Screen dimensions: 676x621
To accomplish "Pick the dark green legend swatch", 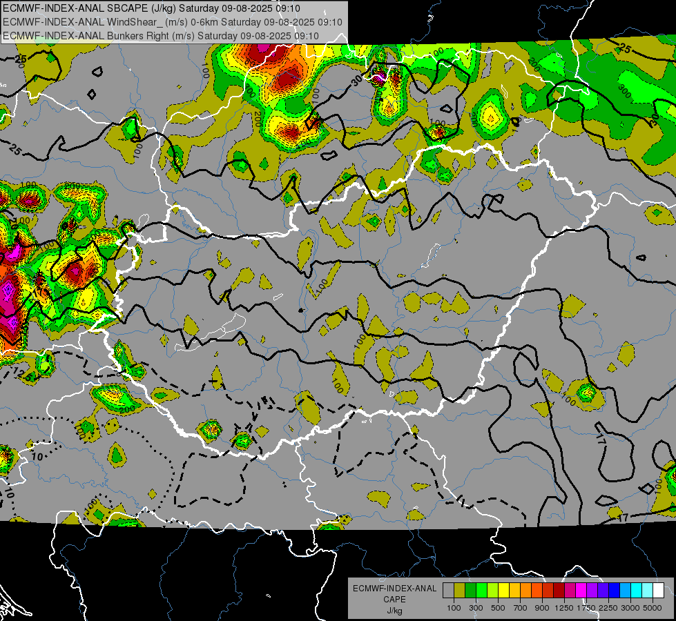I will pyautogui.click(x=470, y=590).
